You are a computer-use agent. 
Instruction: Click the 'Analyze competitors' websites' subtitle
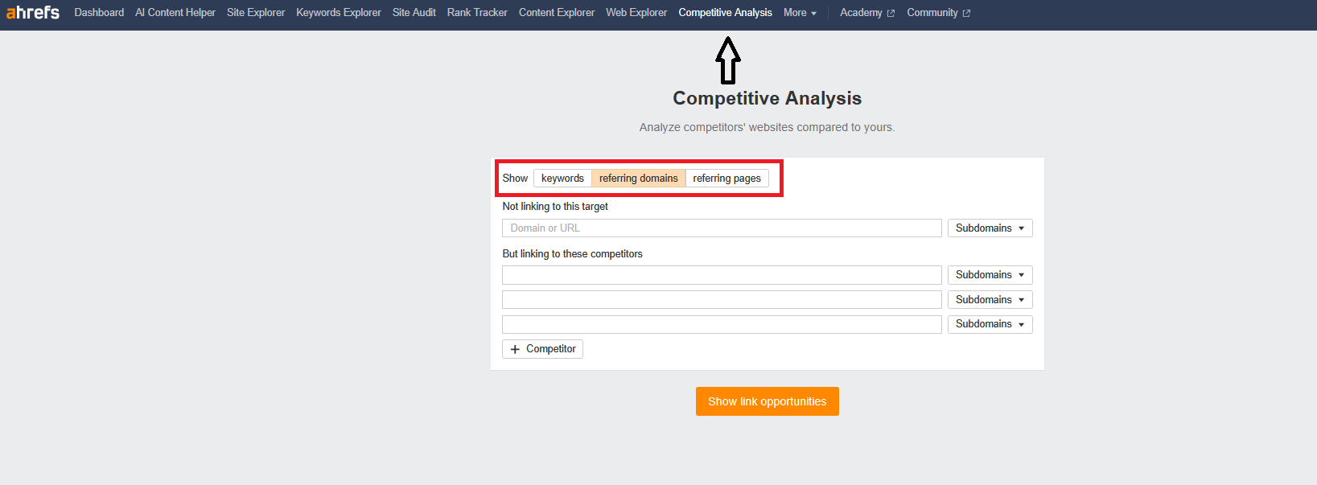pyautogui.click(x=767, y=127)
